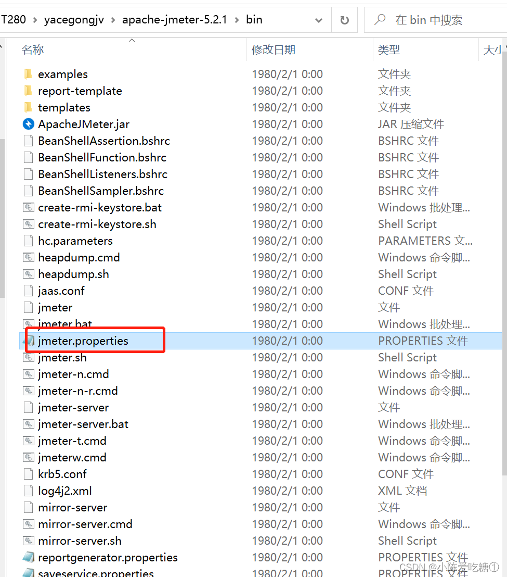Screen dimensions: 507x577
Task: Click the reportgenerator.properties file icon
Action: pyautogui.click(x=28, y=558)
